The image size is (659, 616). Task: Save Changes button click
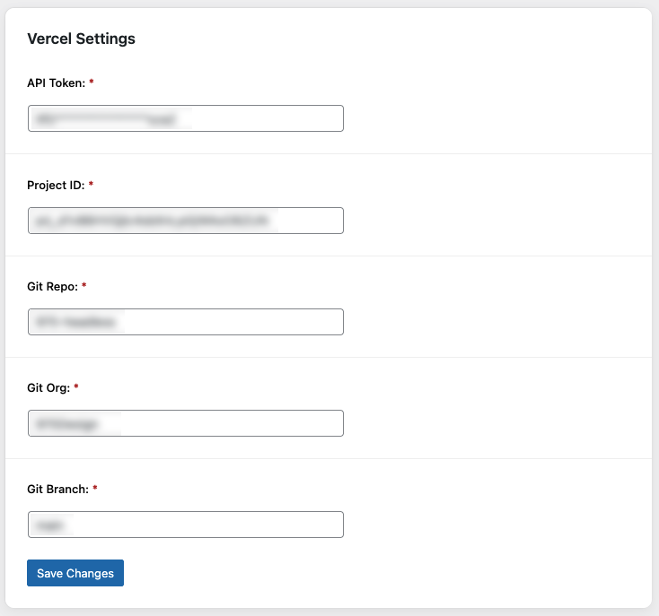click(75, 573)
